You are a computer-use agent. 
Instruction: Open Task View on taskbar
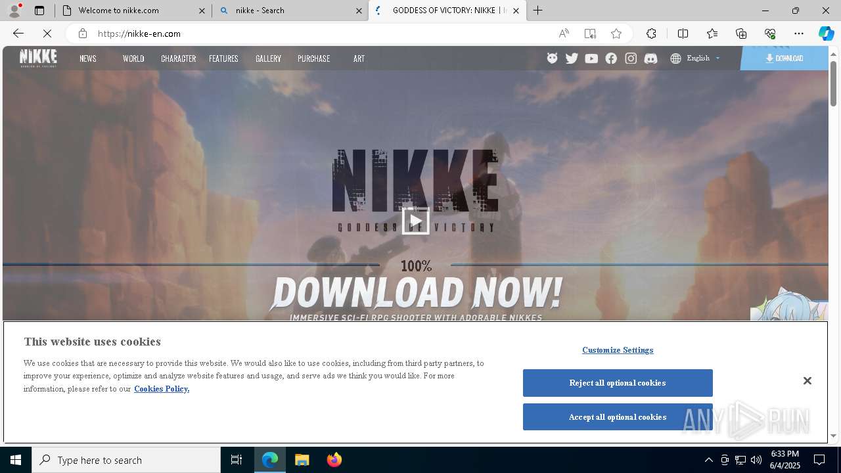point(237,460)
